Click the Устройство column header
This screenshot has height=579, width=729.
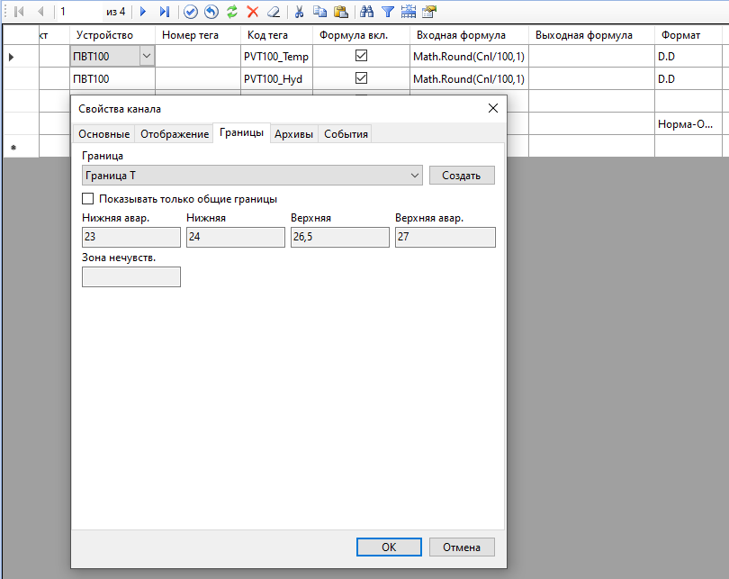pos(112,35)
